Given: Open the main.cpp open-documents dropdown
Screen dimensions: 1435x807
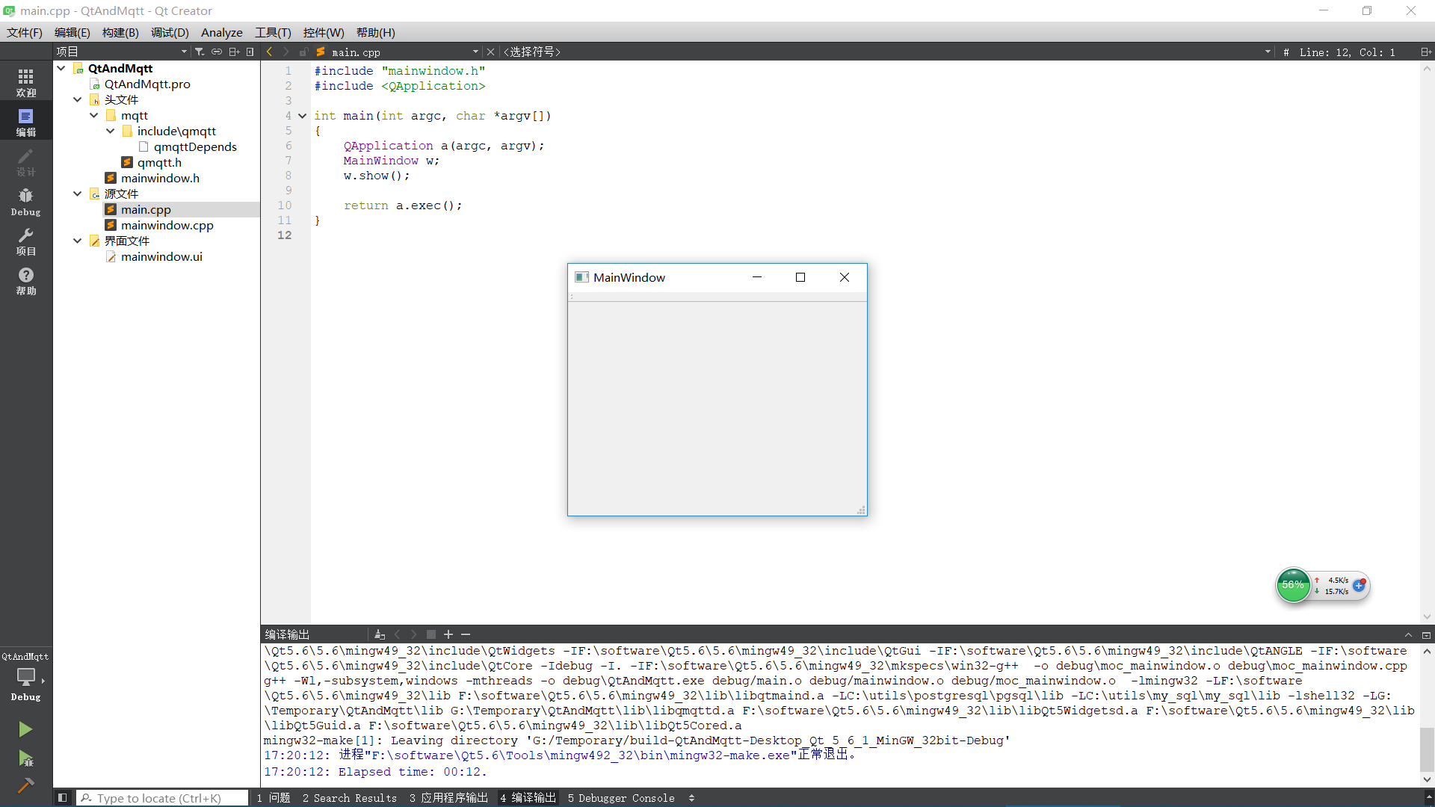Looking at the screenshot, I should pos(475,52).
